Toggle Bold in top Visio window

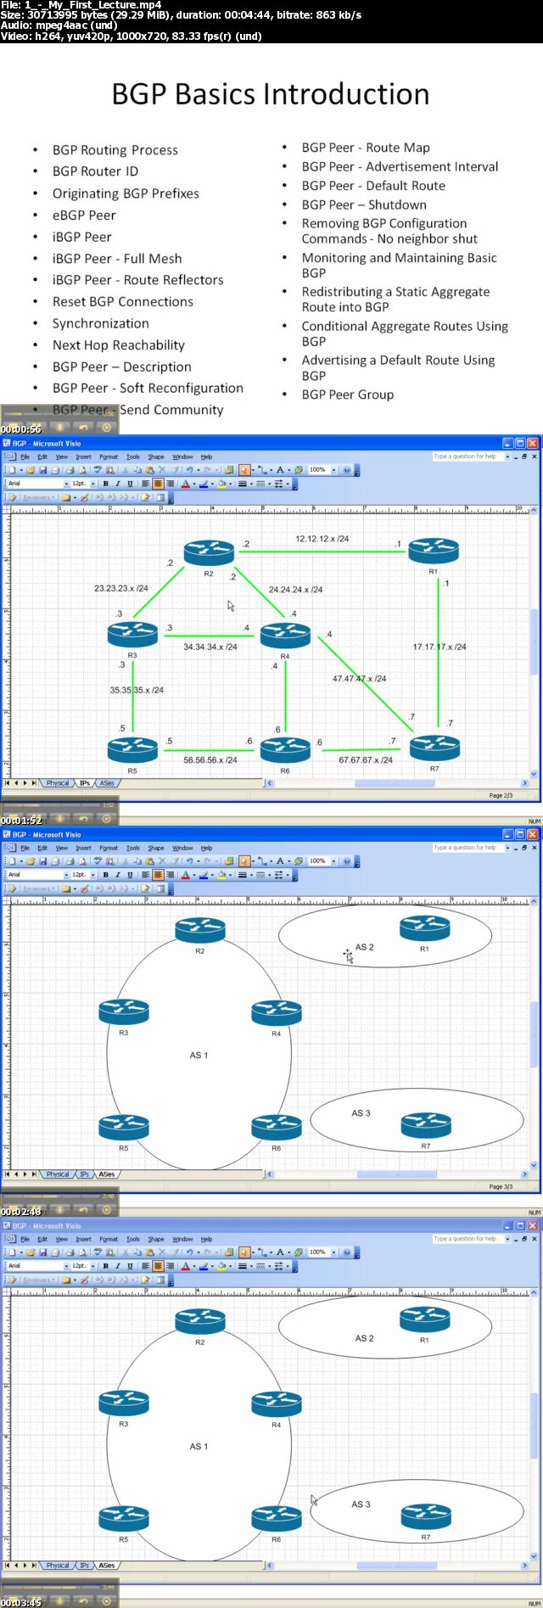[x=105, y=484]
